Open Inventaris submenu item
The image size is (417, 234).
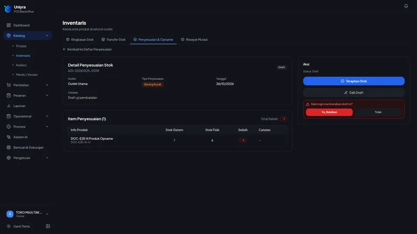pos(23,55)
